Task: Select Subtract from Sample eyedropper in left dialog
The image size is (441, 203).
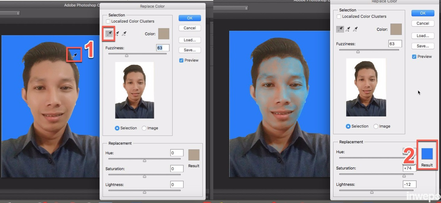Action: coord(124,34)
